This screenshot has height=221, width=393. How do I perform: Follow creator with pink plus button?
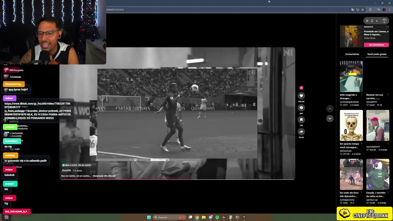[x=301, y=88]
